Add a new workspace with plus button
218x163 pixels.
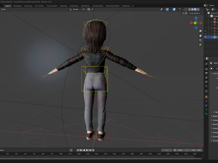tap(133, 6)
